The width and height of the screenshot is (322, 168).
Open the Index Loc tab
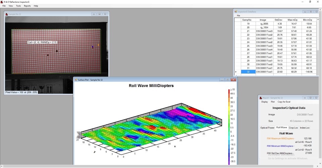[305, 128]
